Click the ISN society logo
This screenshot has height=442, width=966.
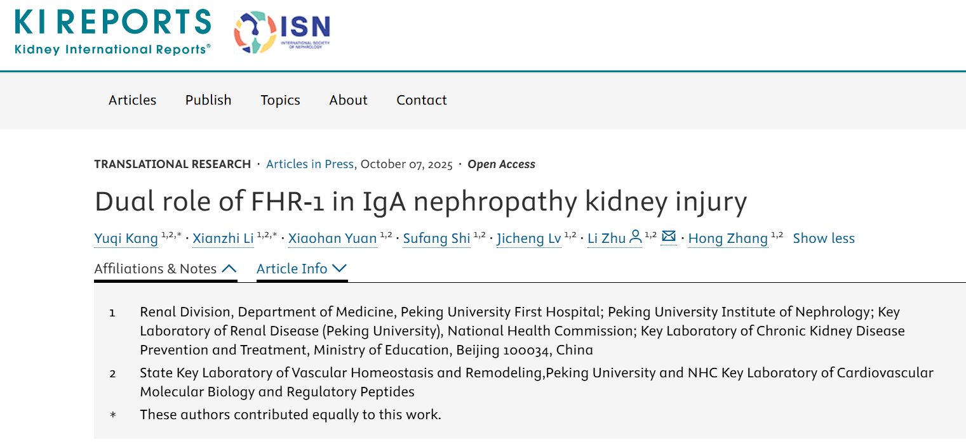[x=282, y=32]
